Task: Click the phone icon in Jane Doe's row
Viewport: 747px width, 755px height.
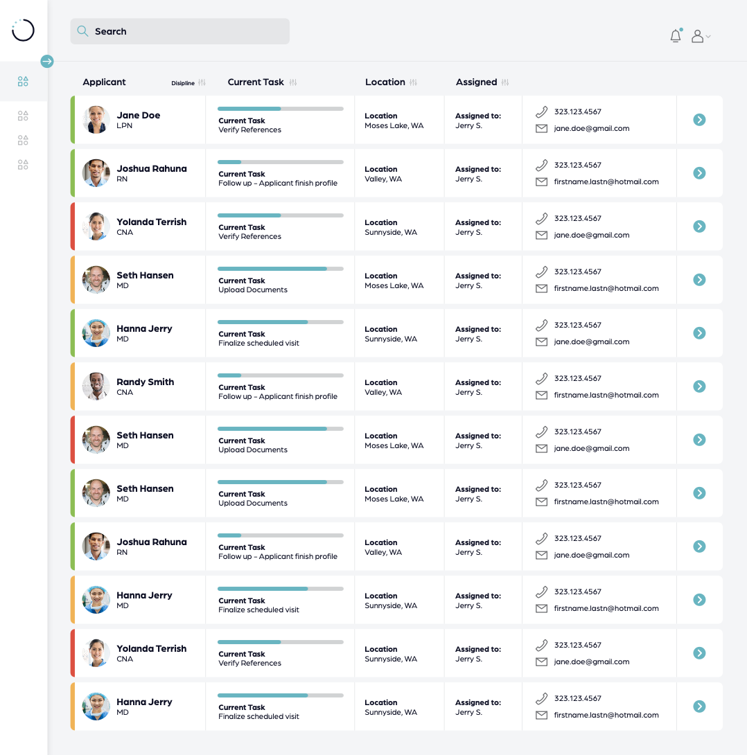Action: (x=542, y=112)
